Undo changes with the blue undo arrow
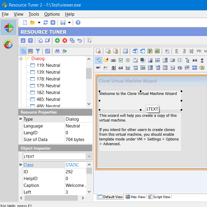This screenshot has height=207, width=207. (x=80, y=41)
